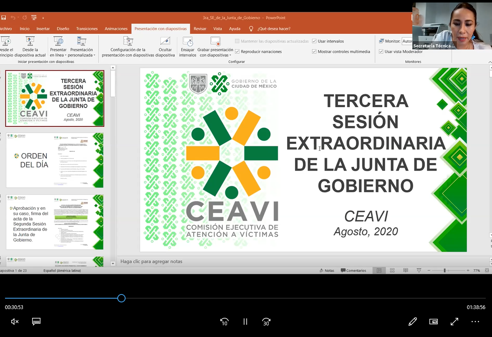Select slide 2 thumbnail Orden del Día
The width and height of the screenshot is (492, 337).
pyautogui.click(x=55, y=160)
